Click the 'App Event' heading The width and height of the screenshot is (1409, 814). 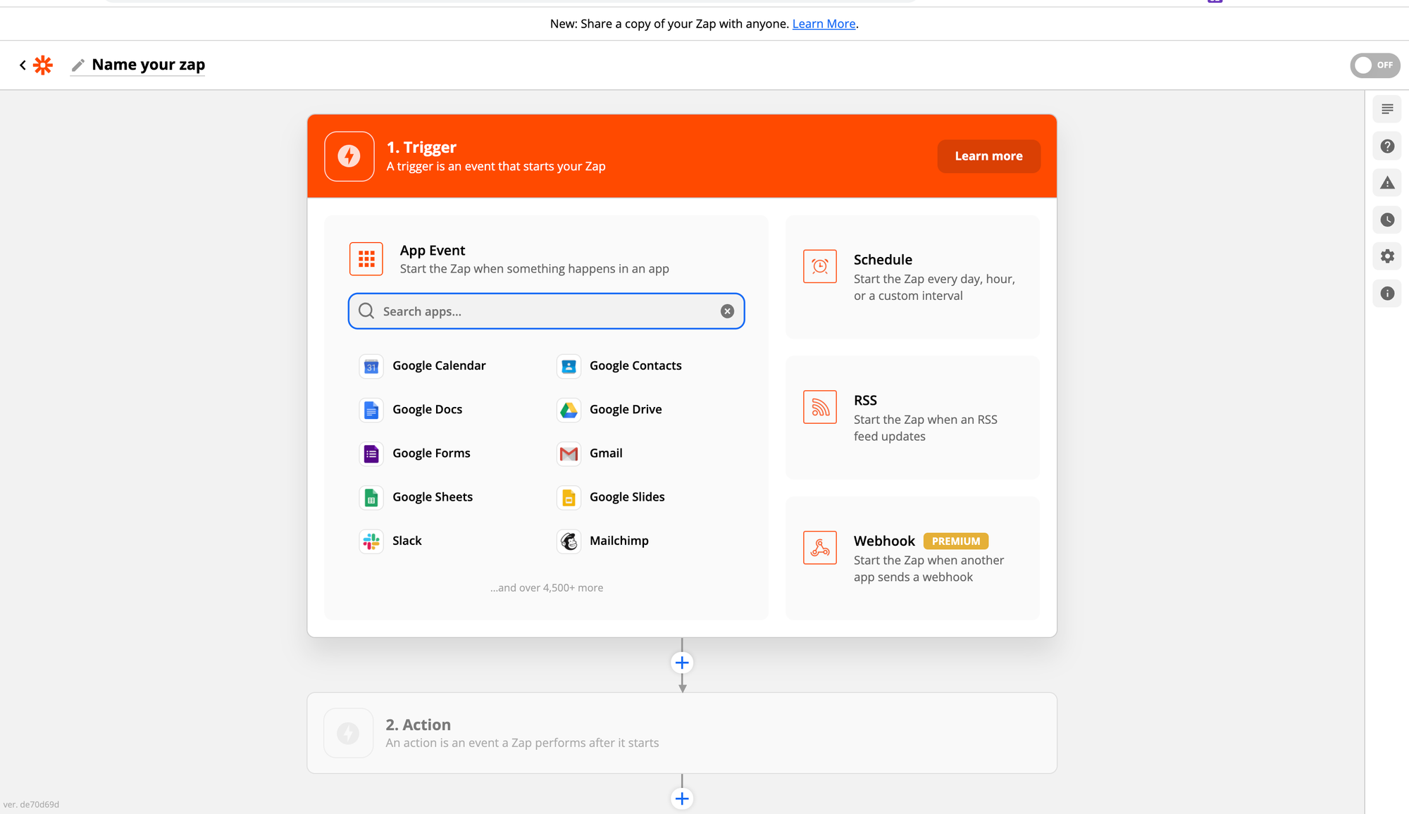(x=433, y=251)
